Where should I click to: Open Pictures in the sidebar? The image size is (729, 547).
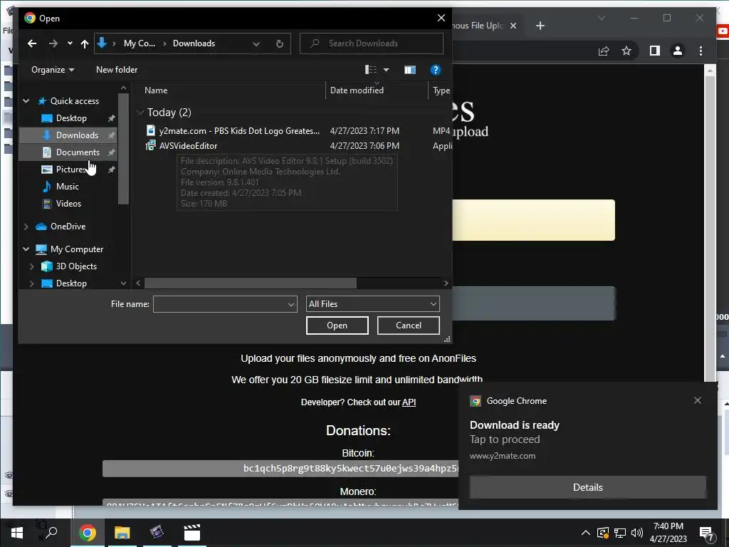(x=70, y=170)
